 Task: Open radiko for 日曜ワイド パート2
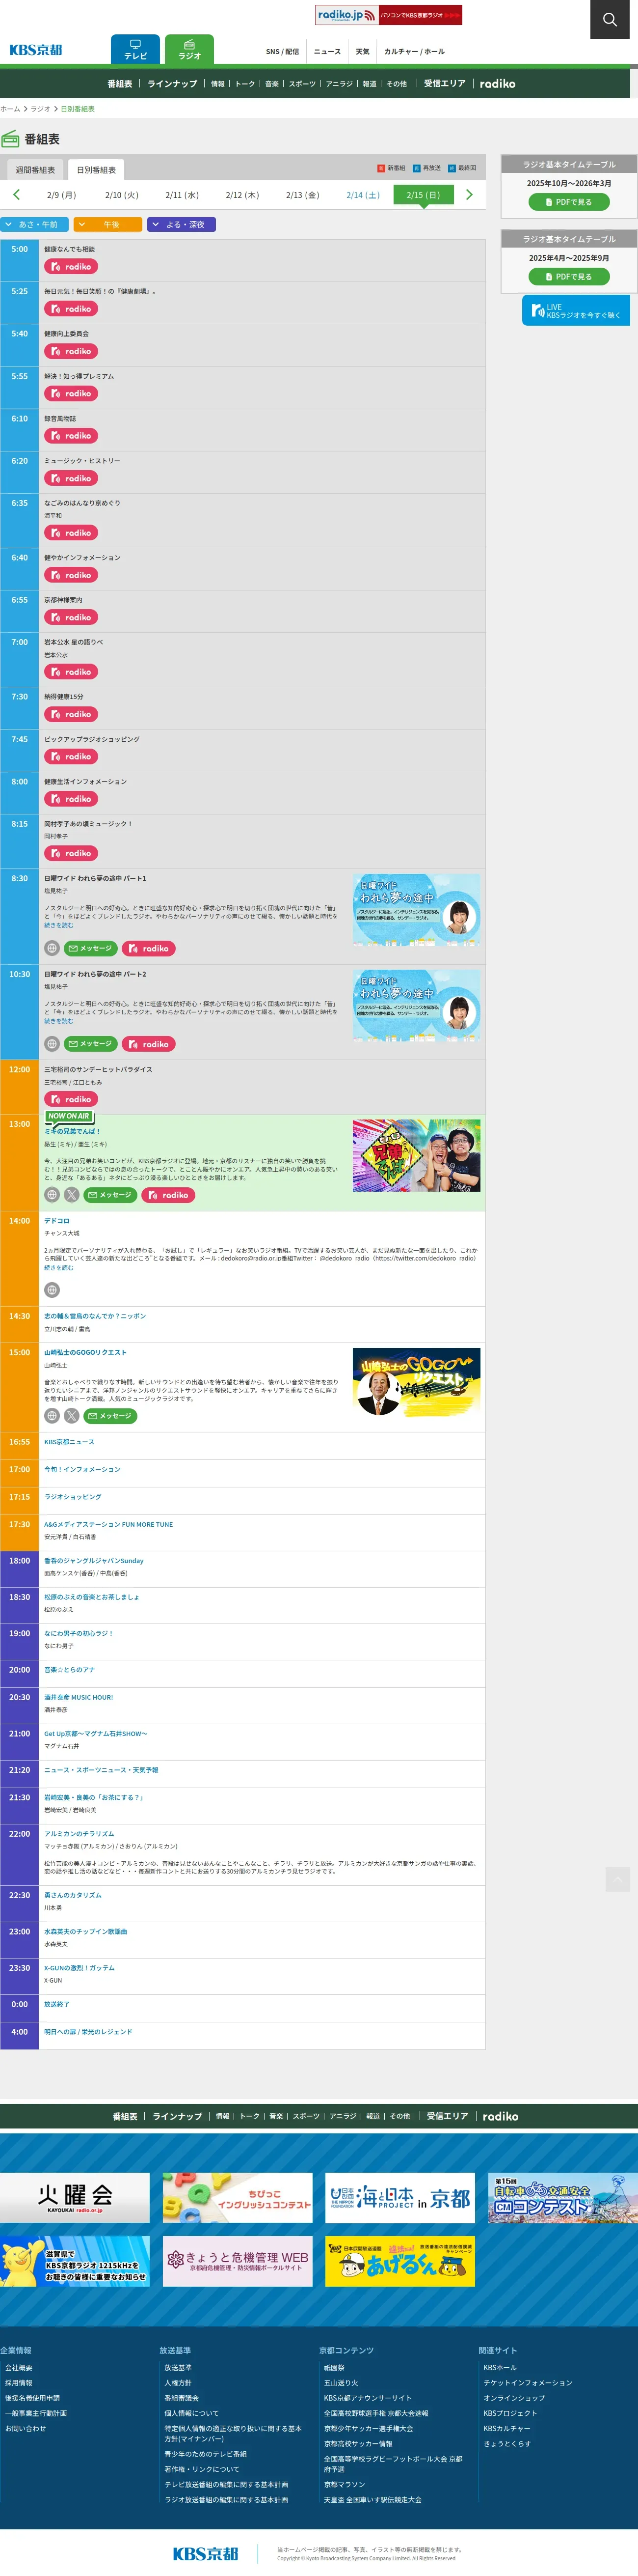point(149,1044)
